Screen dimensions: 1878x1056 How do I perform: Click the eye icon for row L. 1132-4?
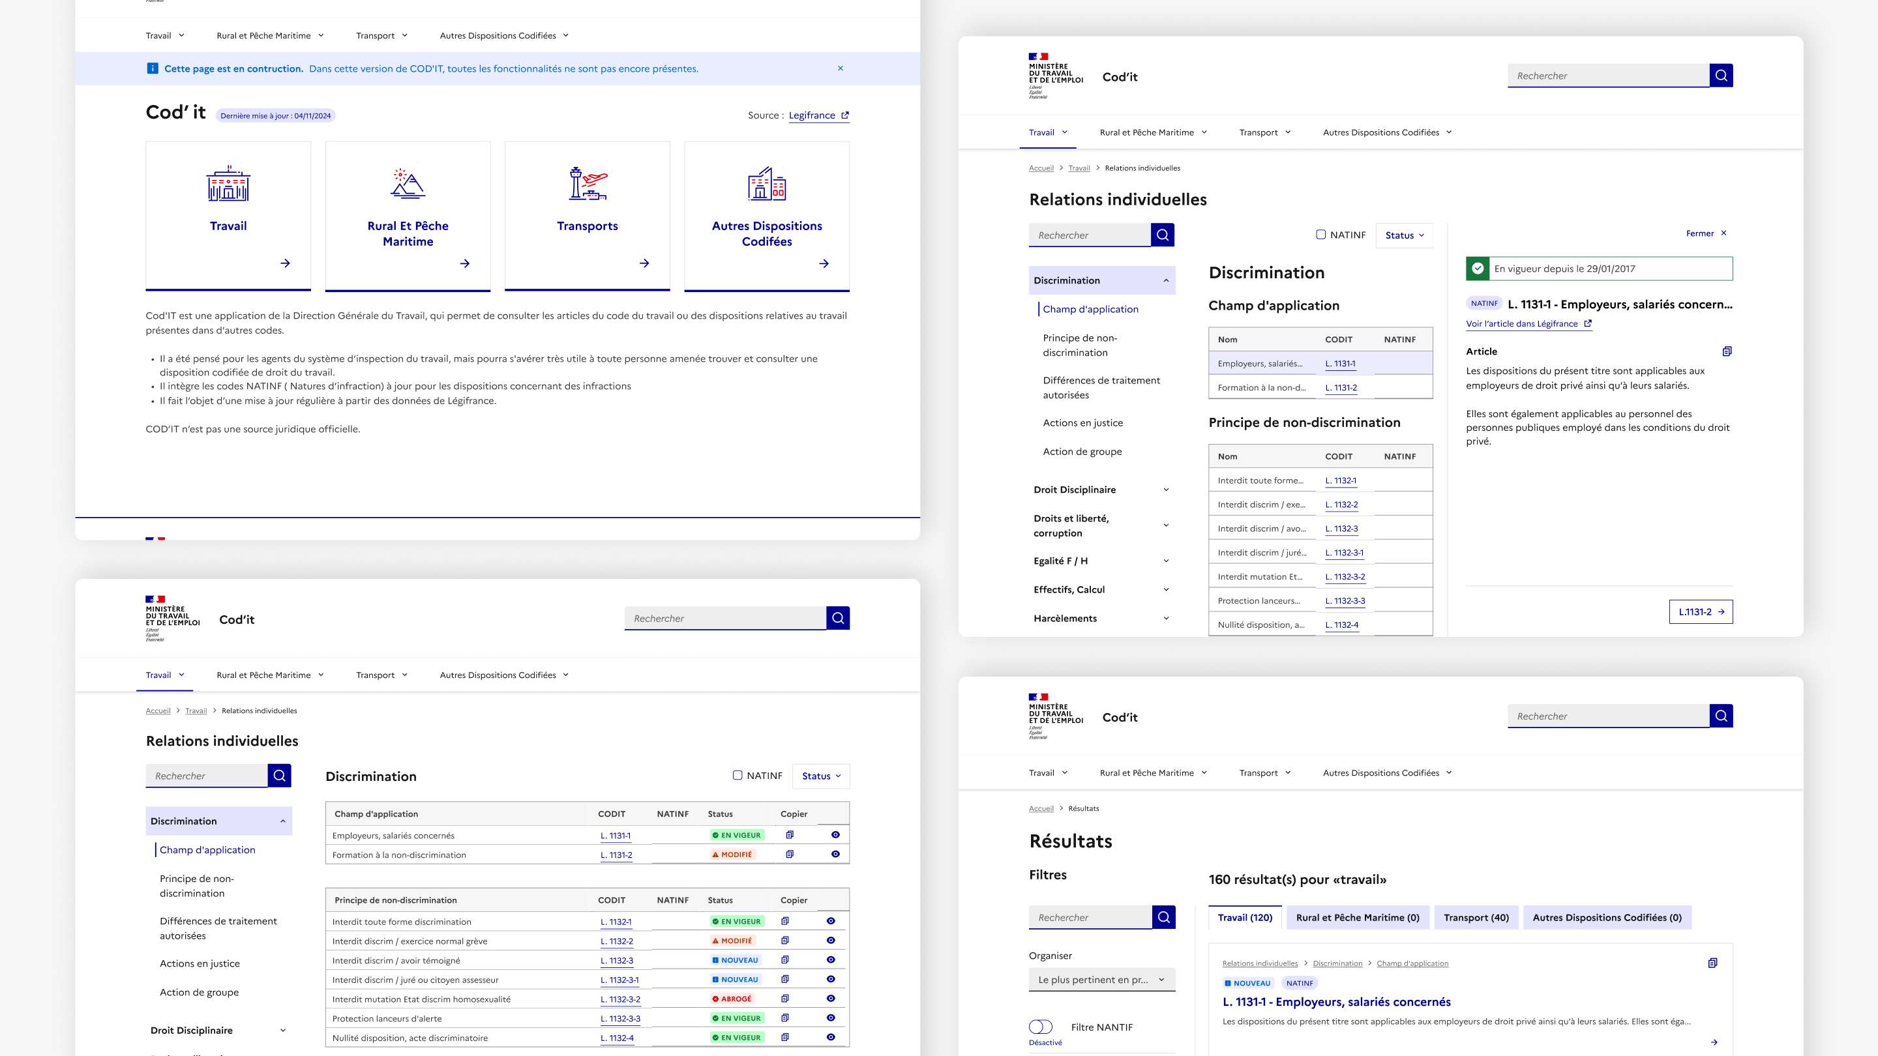[x=830, y=1037]
